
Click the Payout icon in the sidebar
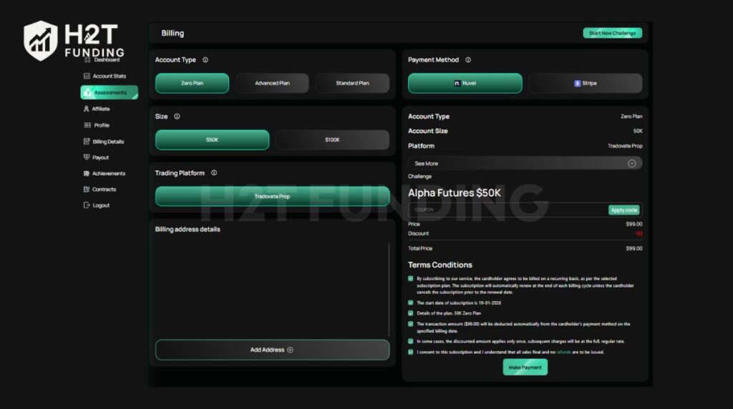[87, 157]
